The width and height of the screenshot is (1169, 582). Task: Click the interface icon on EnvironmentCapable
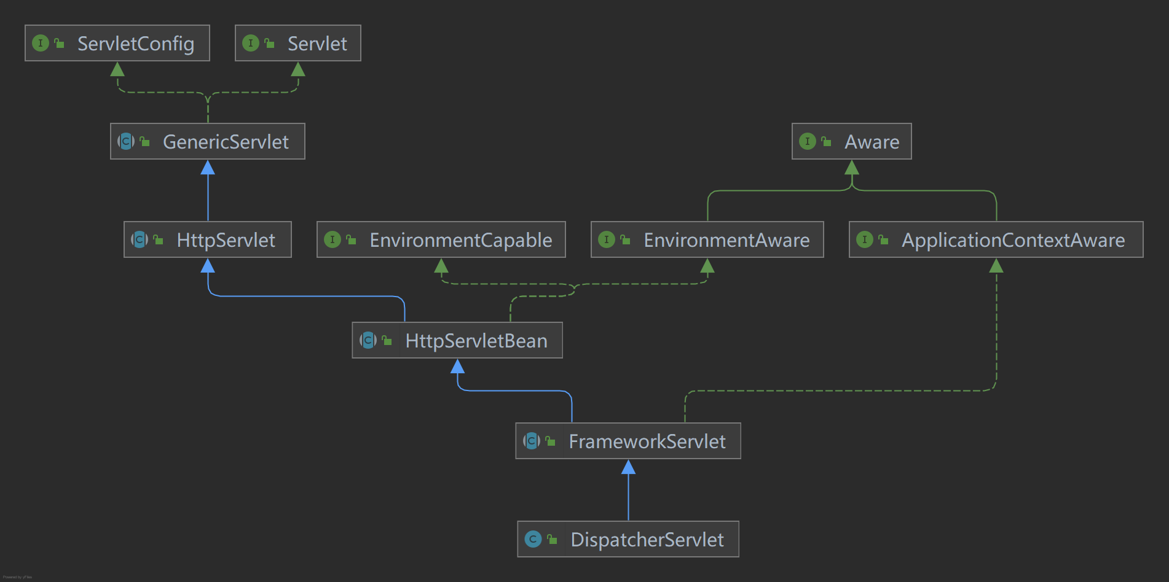tap(333, 239)
